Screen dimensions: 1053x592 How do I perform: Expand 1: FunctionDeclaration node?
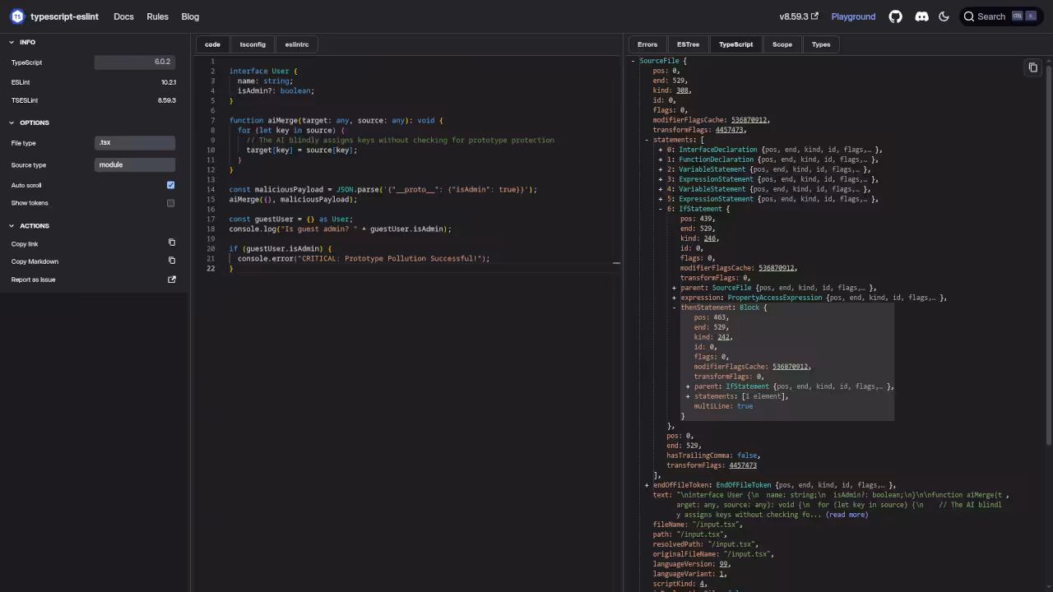tap(661, 160)
